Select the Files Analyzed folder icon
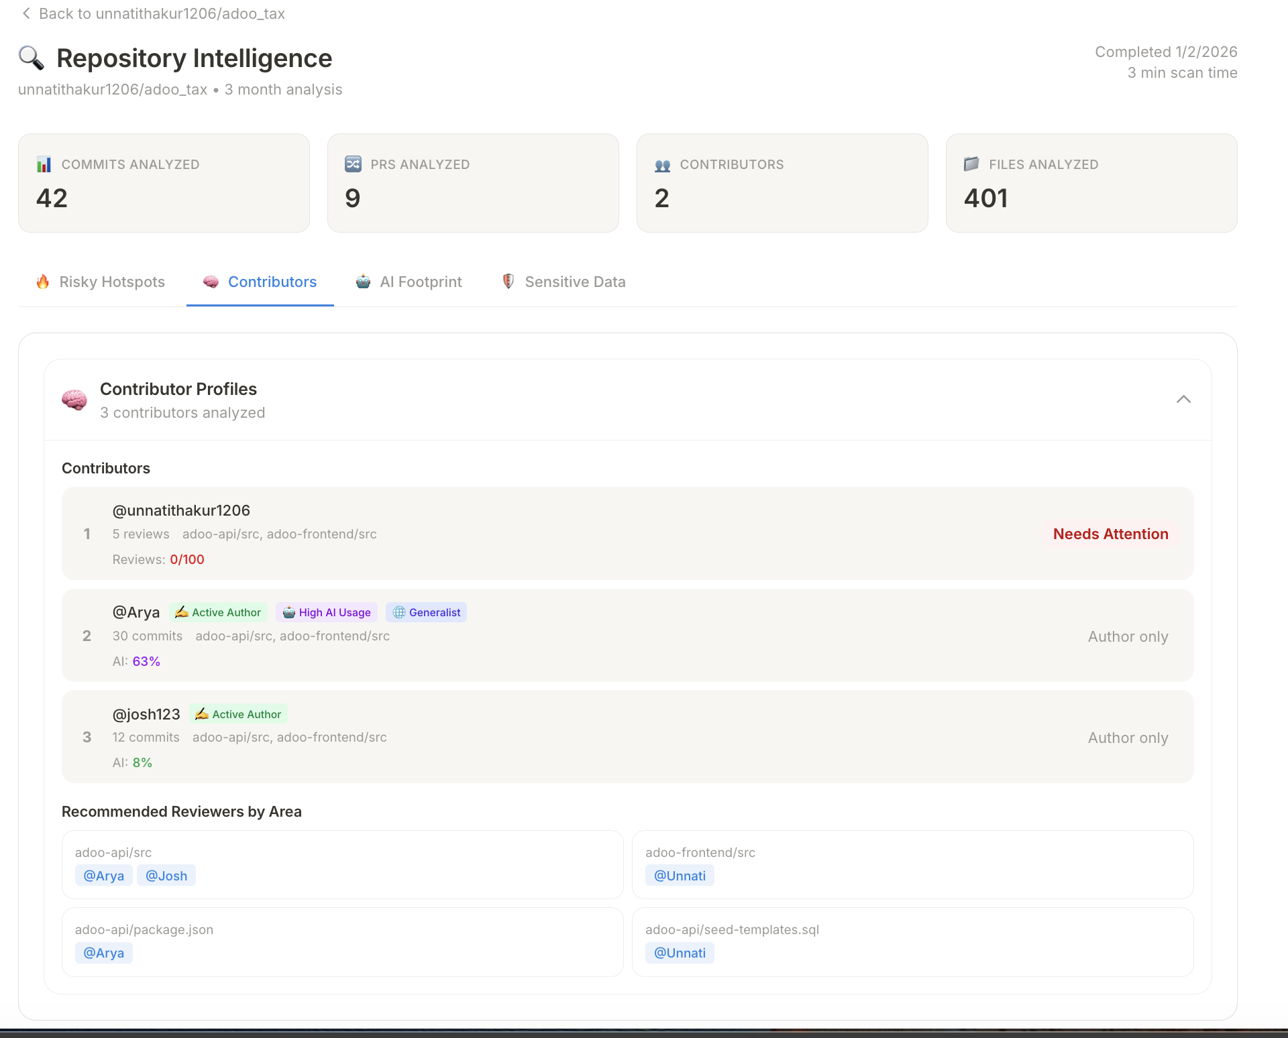The height and width of the screenshot is (1038, 1288). (x=971, y=164)
